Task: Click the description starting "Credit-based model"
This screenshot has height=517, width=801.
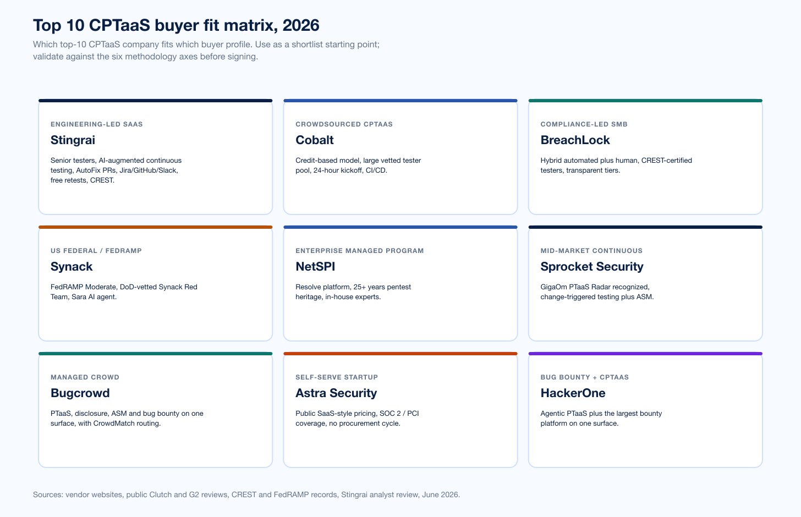Action: click(x=358, y=166)
